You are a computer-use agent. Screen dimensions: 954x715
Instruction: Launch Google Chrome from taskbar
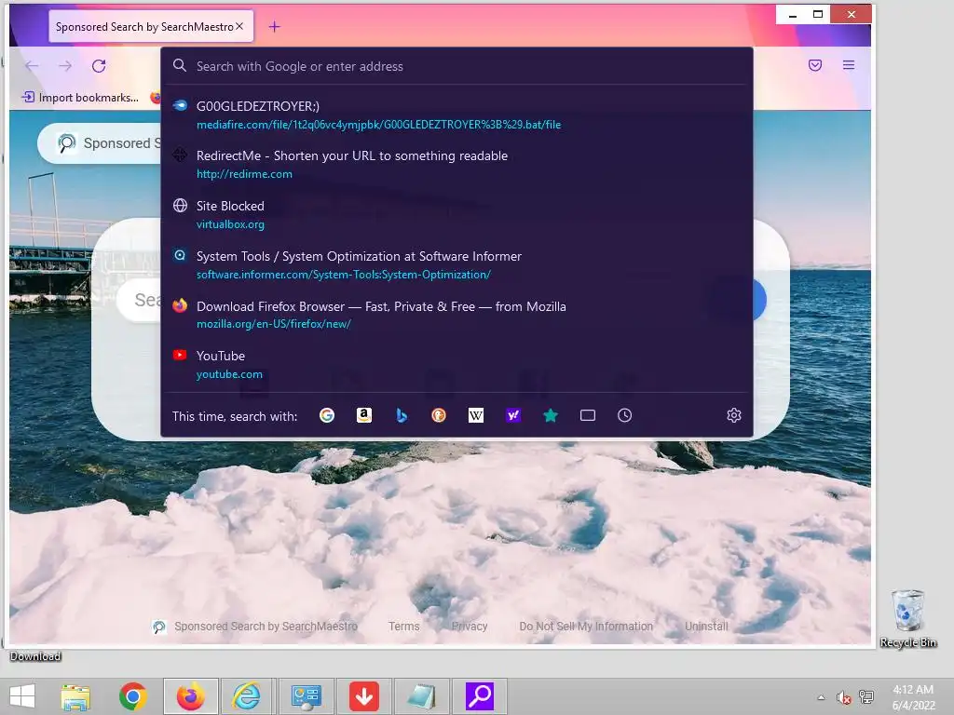(133, 696)
